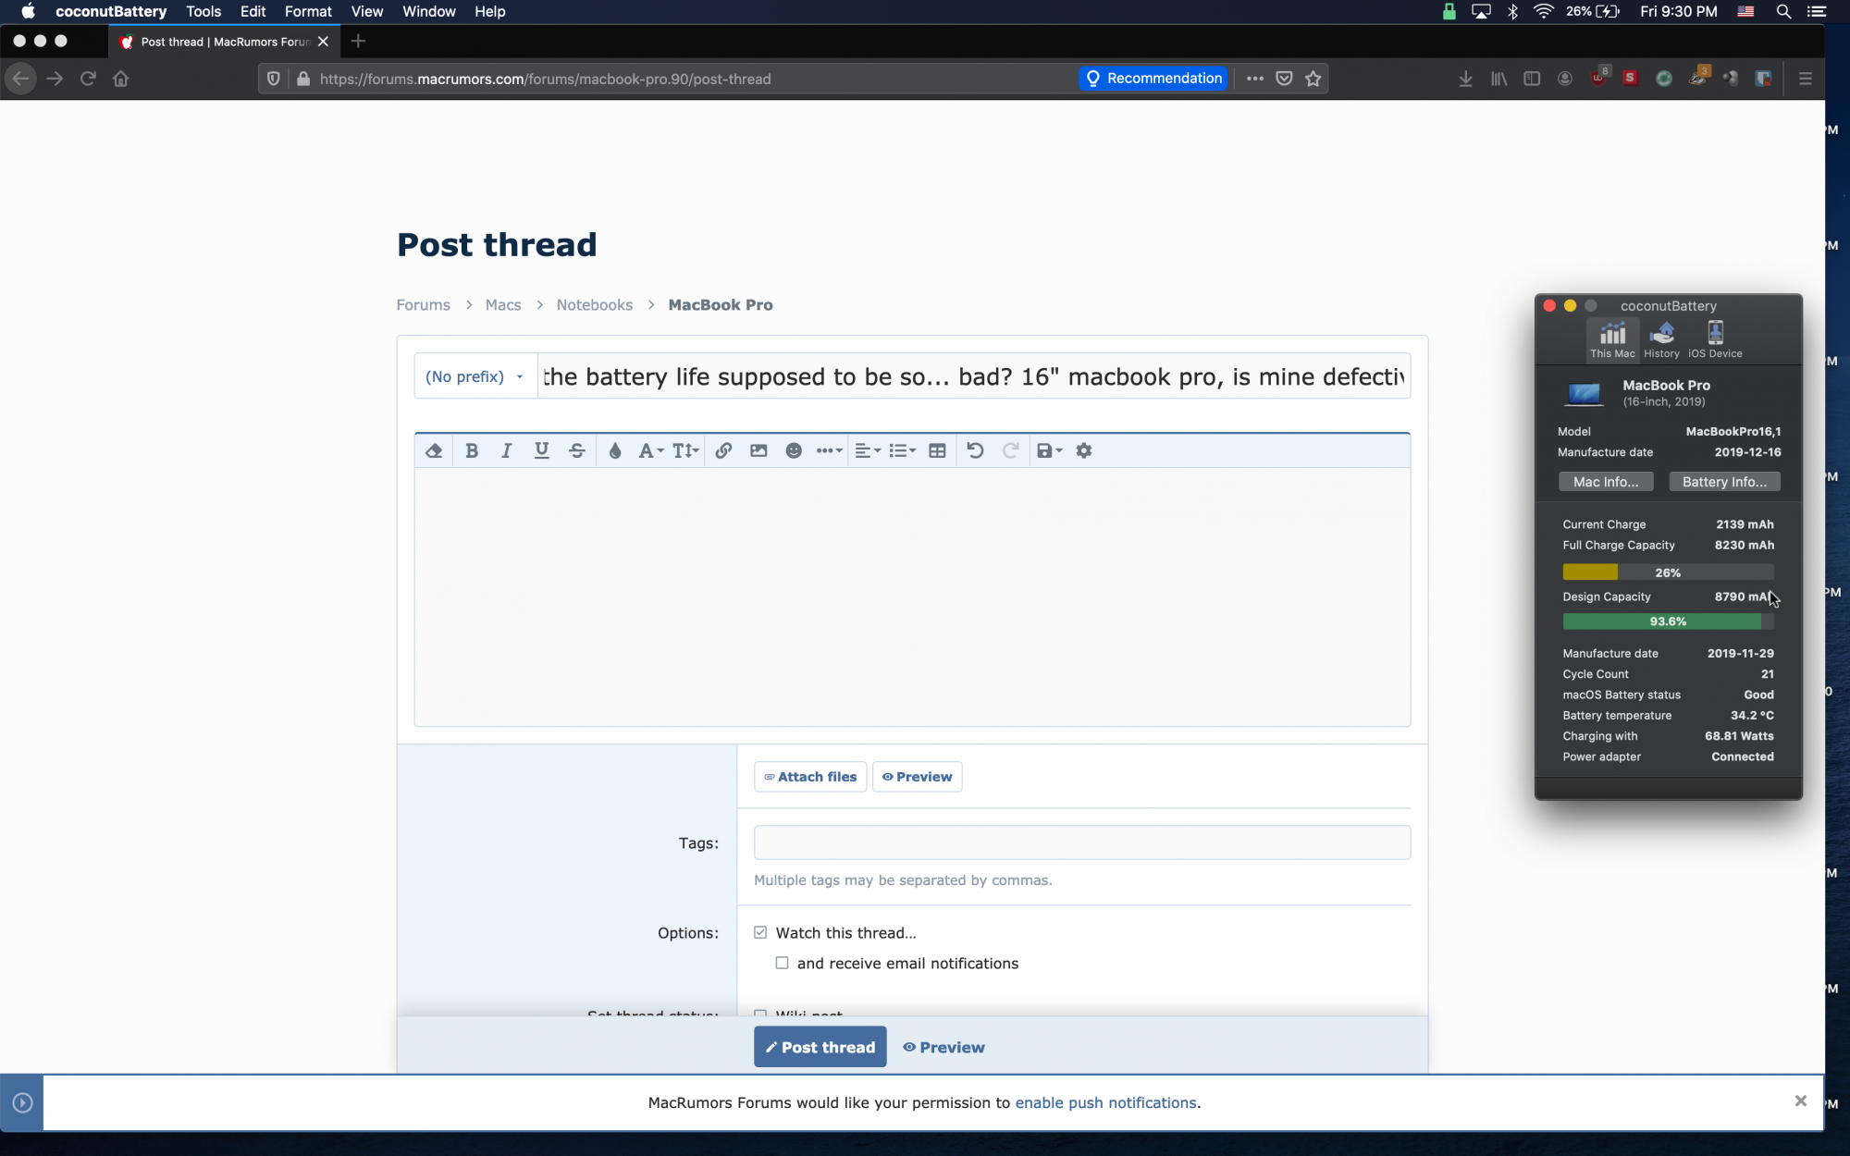Screen dimensions: 1850x1156
Task: Open the MacBook Pro breadcrumb link
Action: (721, 305)
